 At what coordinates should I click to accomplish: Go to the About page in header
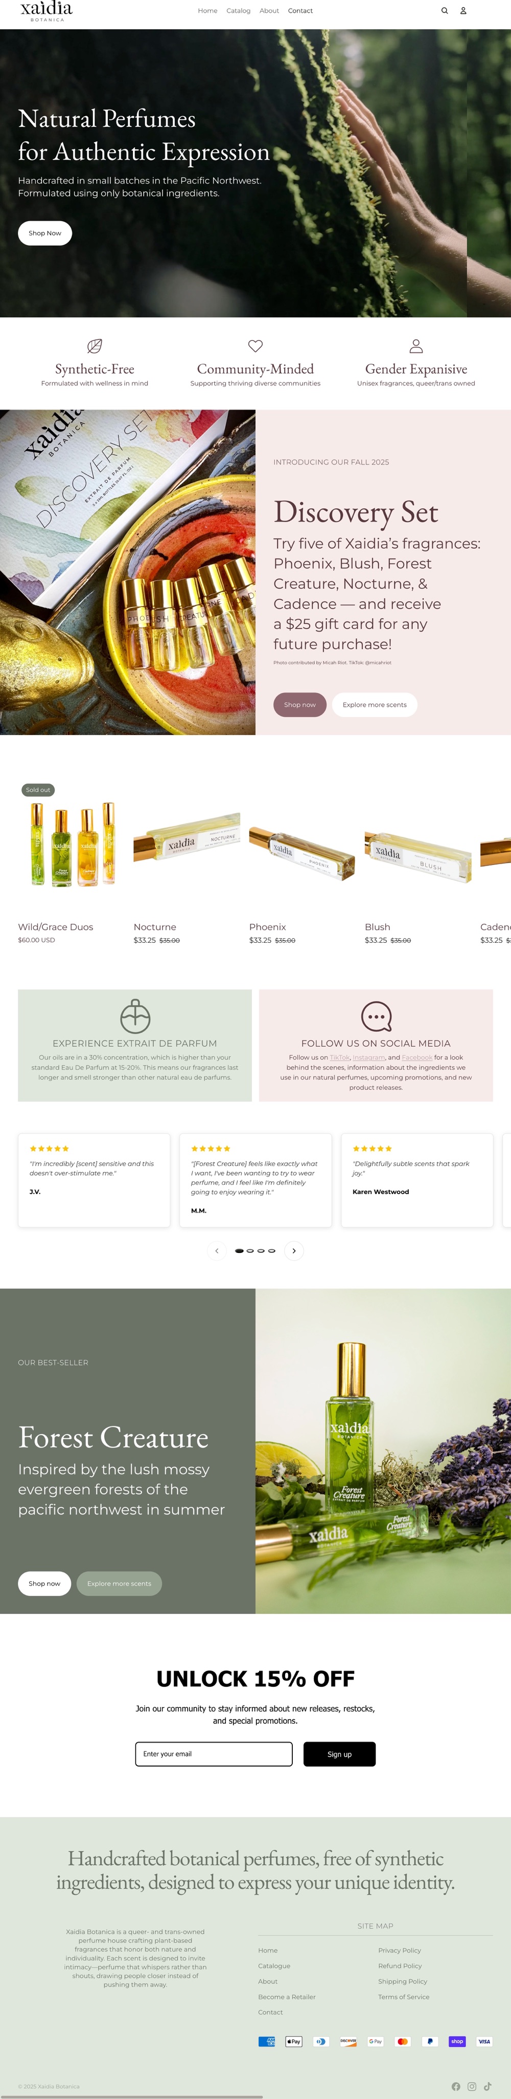point(269,11)
